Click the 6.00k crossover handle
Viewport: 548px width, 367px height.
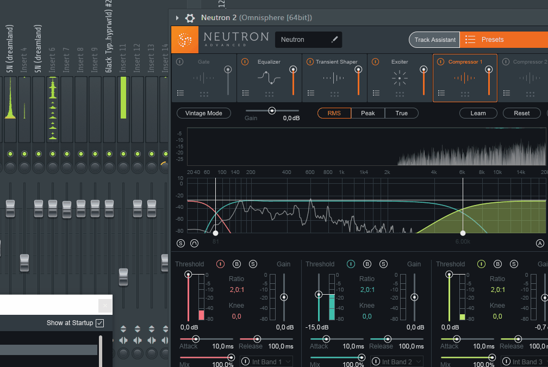[x=463, y=233]
